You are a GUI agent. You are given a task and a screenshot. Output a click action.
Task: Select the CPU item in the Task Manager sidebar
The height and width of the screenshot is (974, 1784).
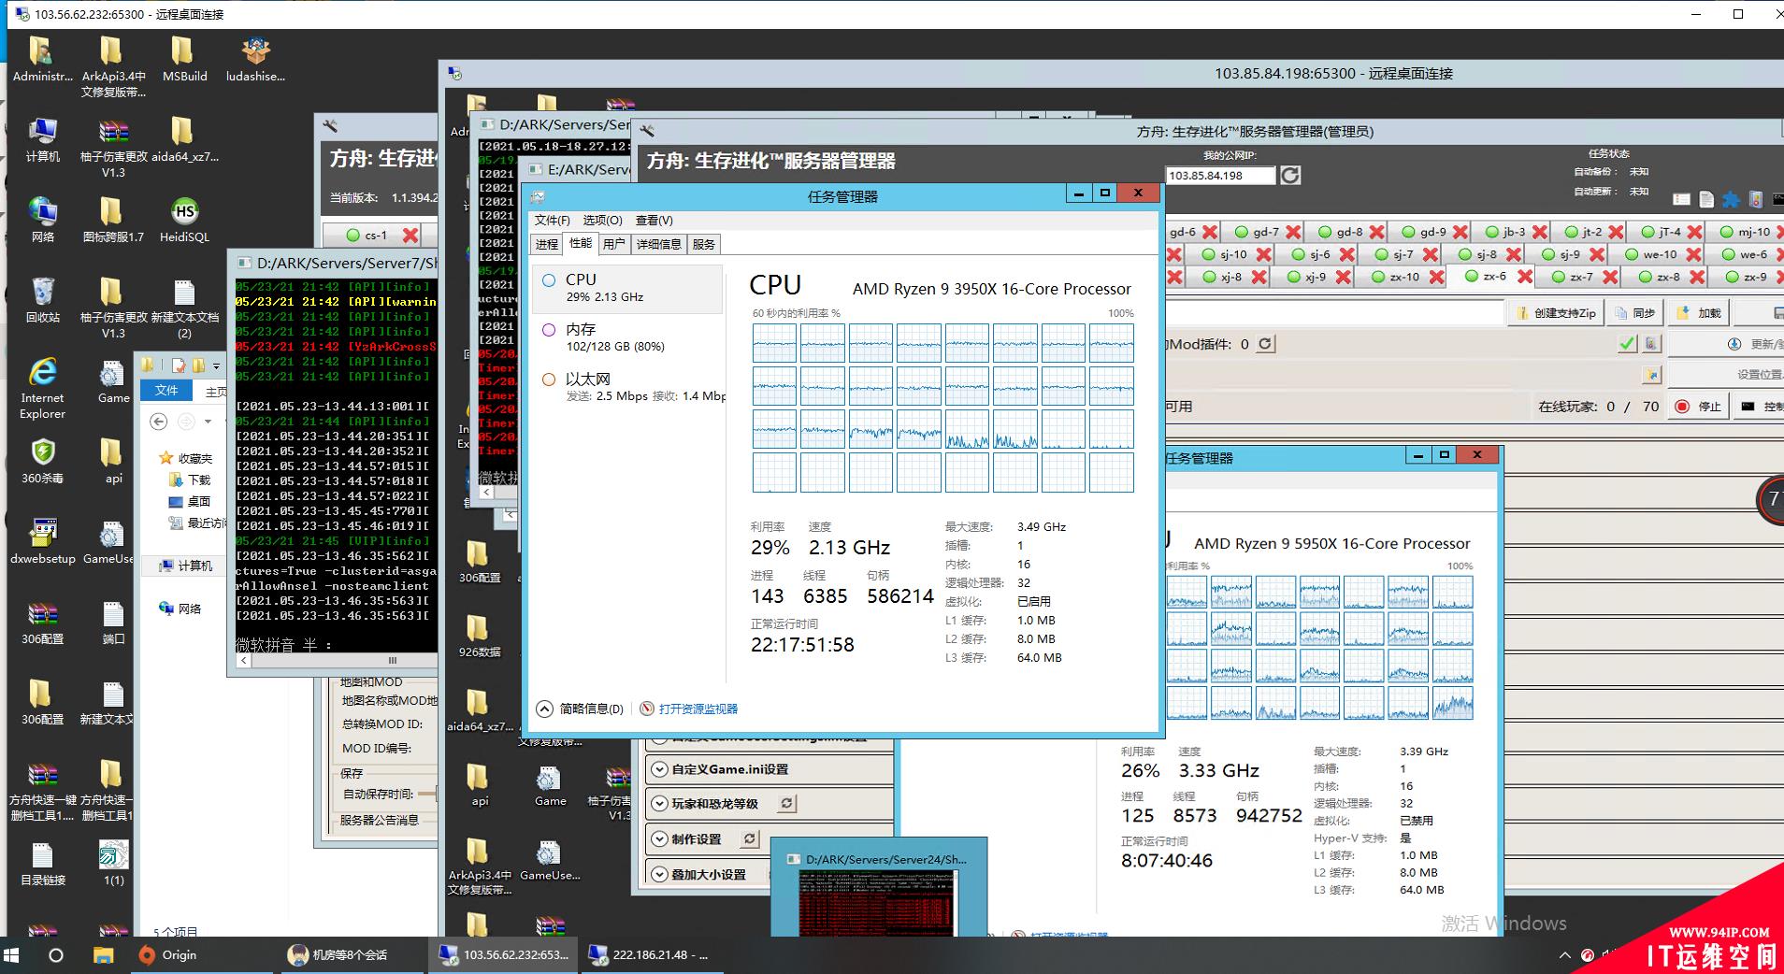627,288
